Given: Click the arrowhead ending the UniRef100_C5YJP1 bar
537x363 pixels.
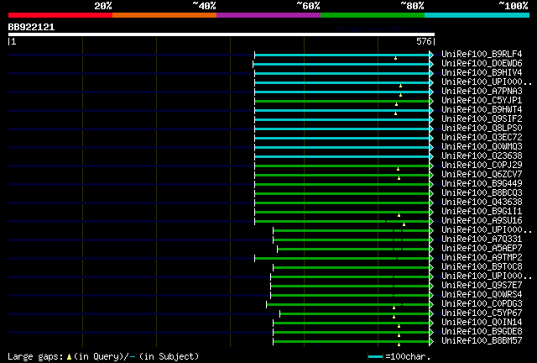Looking at the screenshot, I should (431, 101).
